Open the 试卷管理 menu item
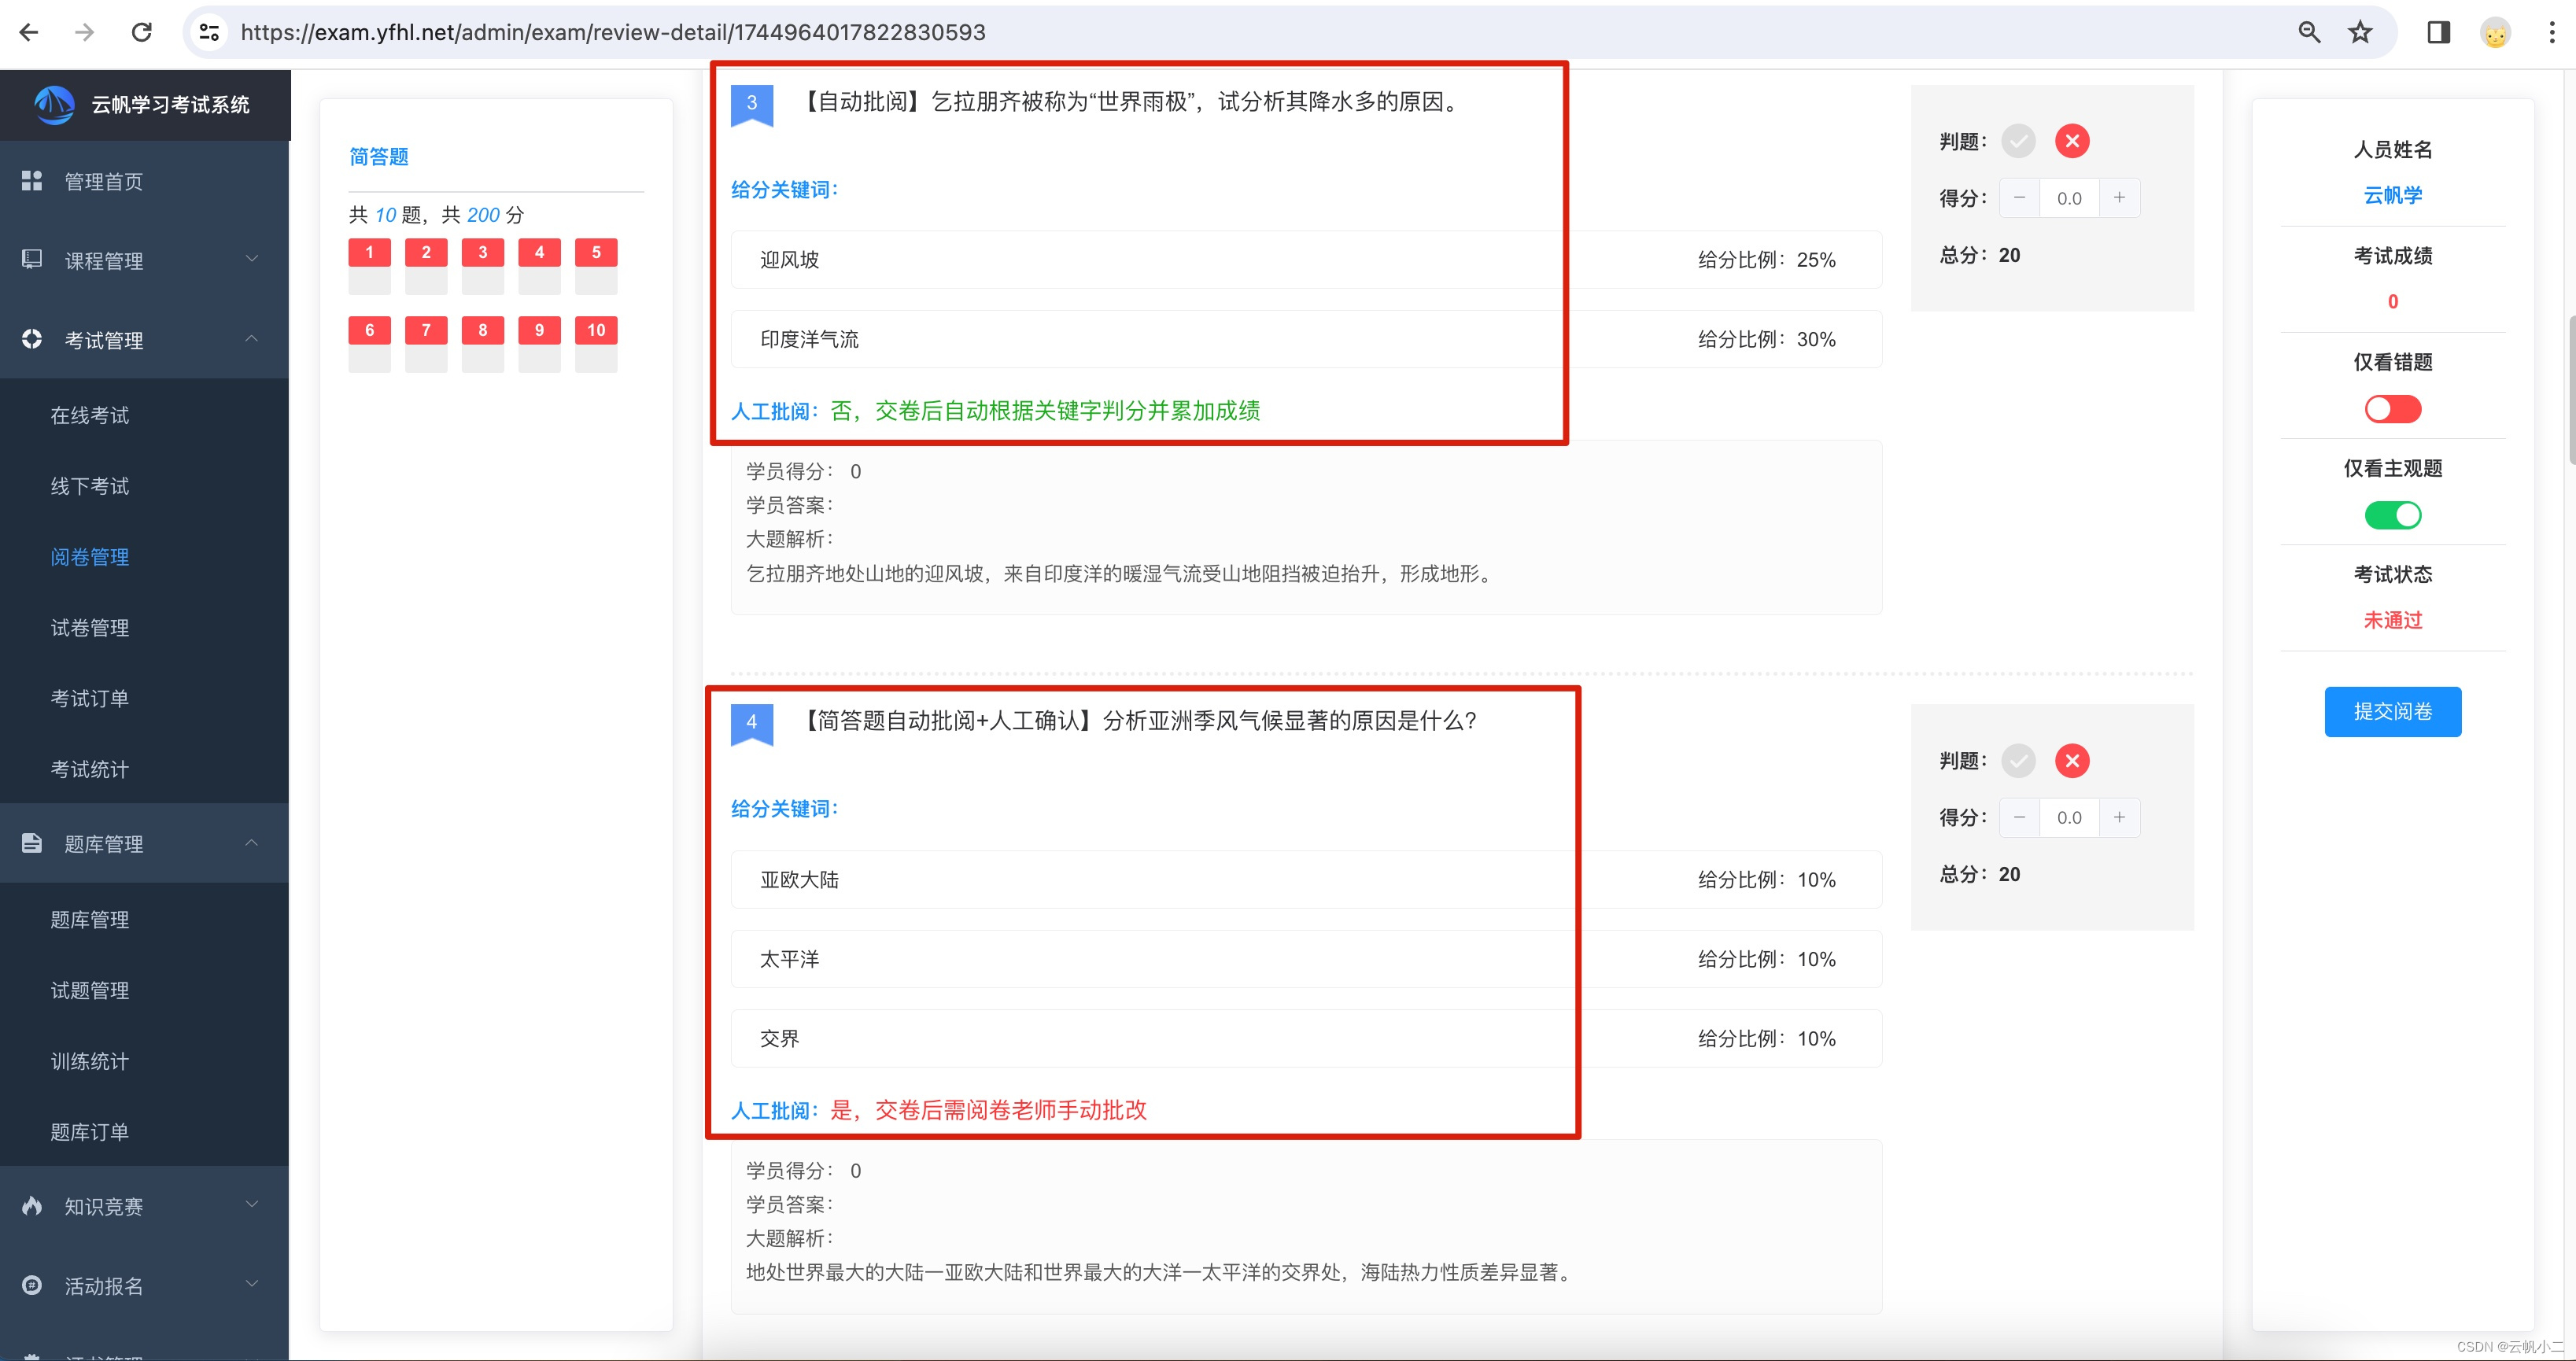The width and height of the screenshot is (2576, 1361). click(x=90, y=628)
